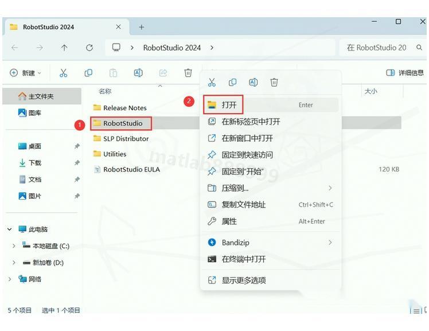Refresh the current folder view
Image resolution: width=429 pixels, height=331 pixels.
click(x=89, y=48)
